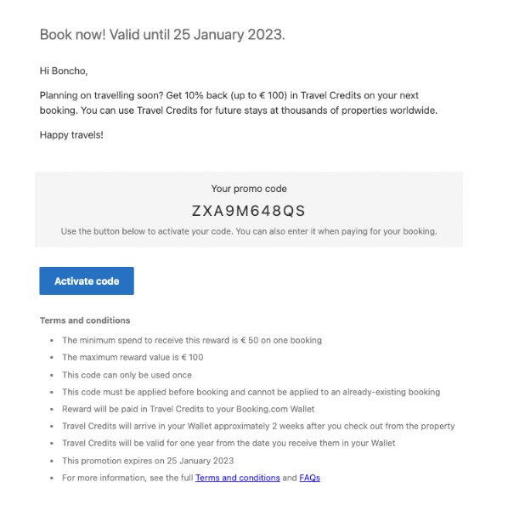Click the 'Hi Boncho,' greeting

point(64,71)
